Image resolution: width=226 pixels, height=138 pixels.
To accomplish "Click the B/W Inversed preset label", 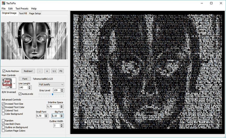I will (9, 92).
